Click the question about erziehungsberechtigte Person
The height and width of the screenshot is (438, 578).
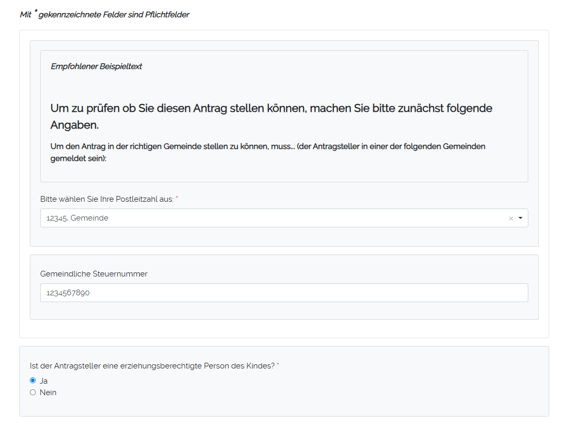point(152,366)
